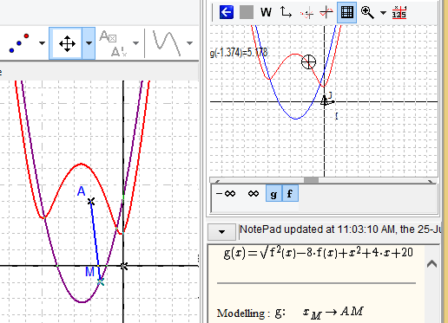Click the 1 2 5 numbered table icon

(x=399, y=12)
